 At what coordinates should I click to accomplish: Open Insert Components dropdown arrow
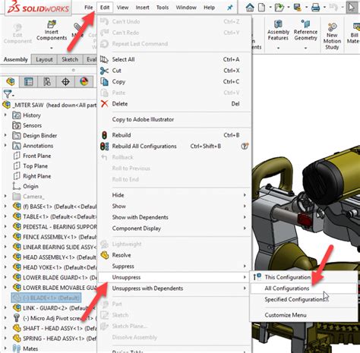52,48
